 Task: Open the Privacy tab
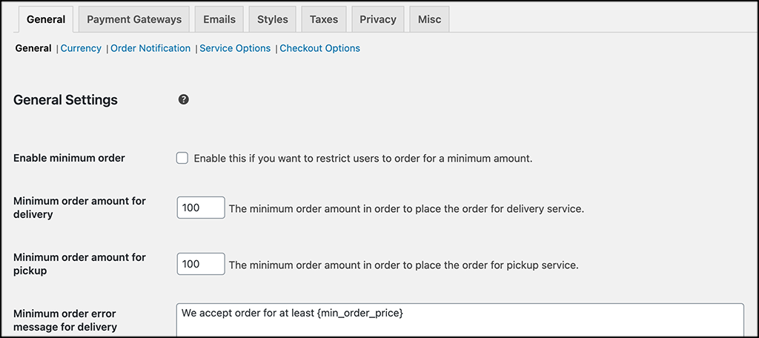coord(378,19)
